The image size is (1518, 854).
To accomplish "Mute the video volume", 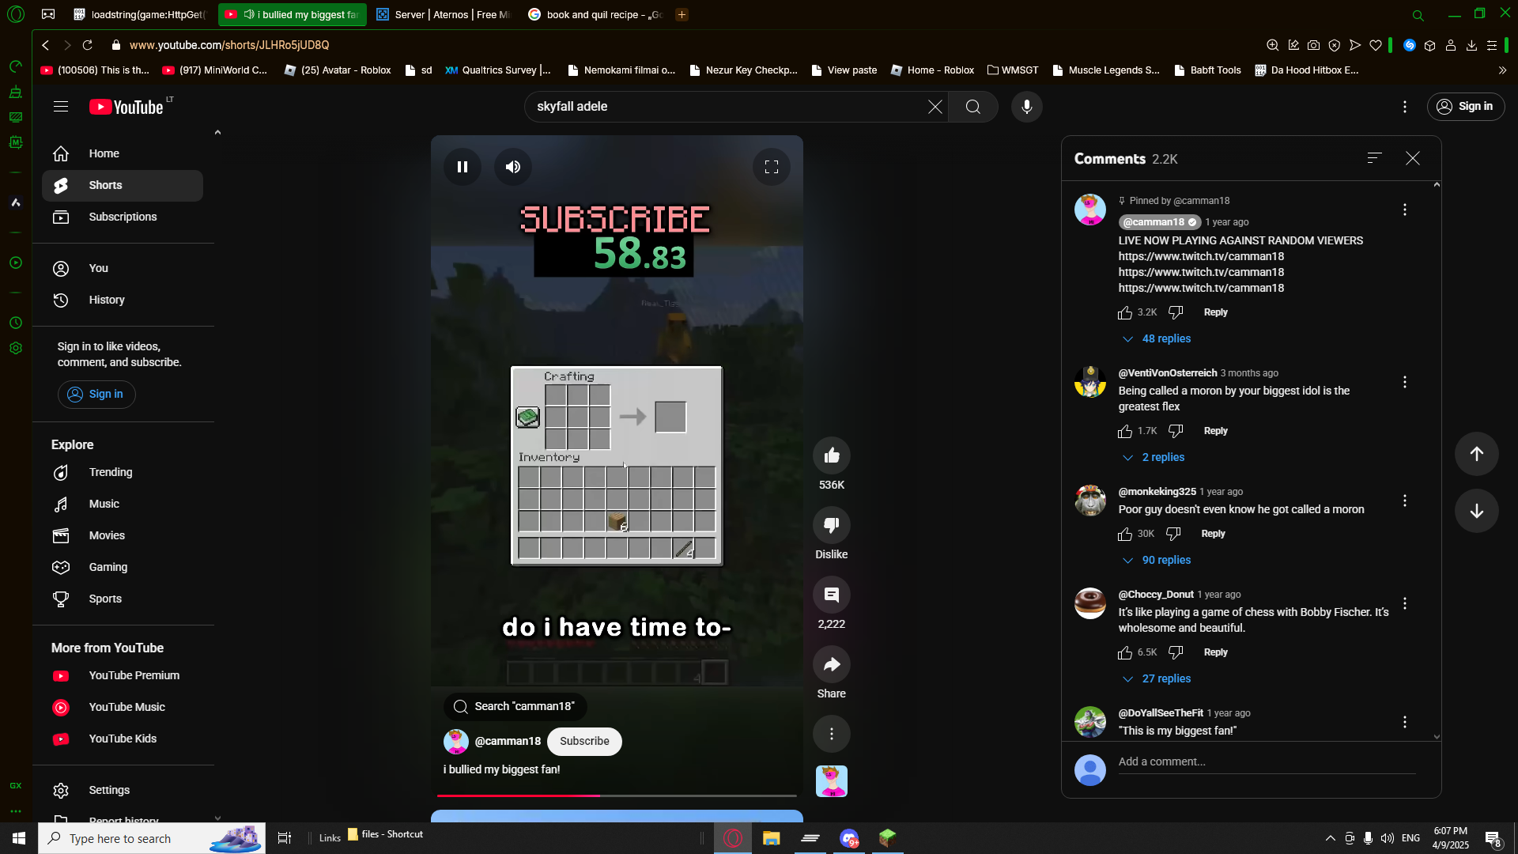I will coord(513,167).
